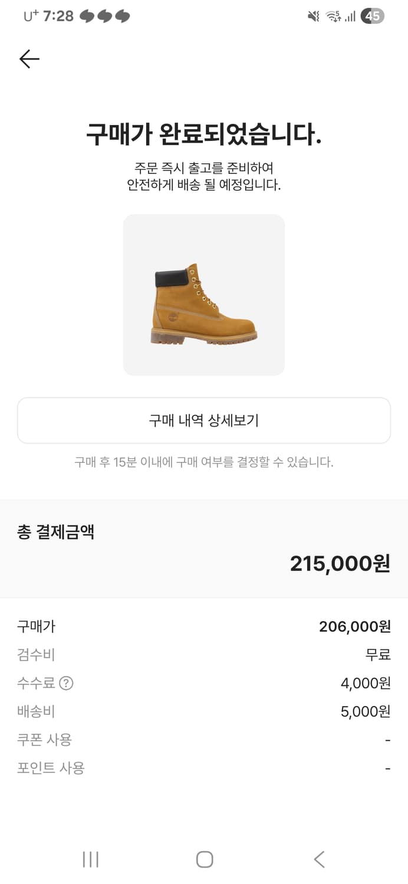Tap the 포인트 사용 row
408x884 pixels.
pyautogui.click(x=204, y=768)
